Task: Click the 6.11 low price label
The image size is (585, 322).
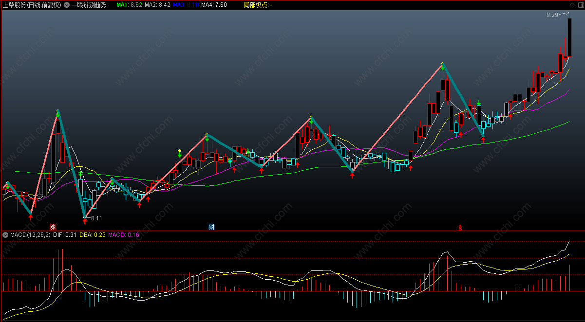Action: 96,218
